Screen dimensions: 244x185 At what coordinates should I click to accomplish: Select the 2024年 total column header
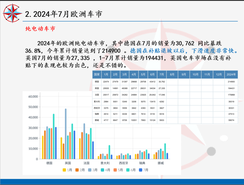pos(231,74)
